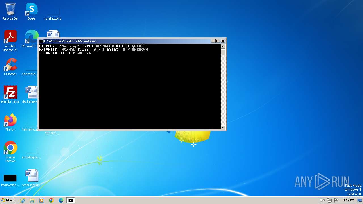Viewport: 363px width, 204px height.
Task: Open the ordersdesig Word document
Action: (31, 178)
